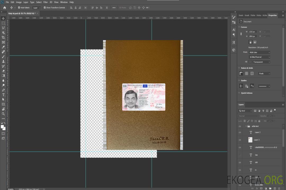Open the 16 Bits/Channel dropdown
Viewport: 286px width, 190px height.
click(259, 57)
